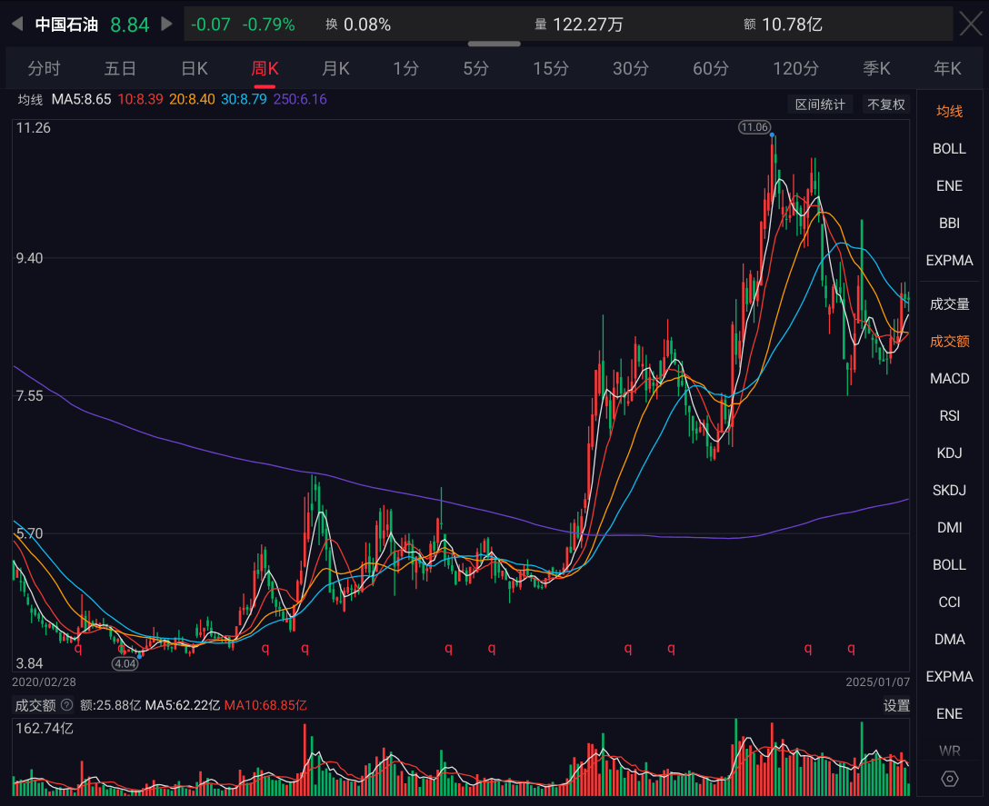Click the red 10:8.39 MA legend

pyautogui.click(x=140, y=99)
